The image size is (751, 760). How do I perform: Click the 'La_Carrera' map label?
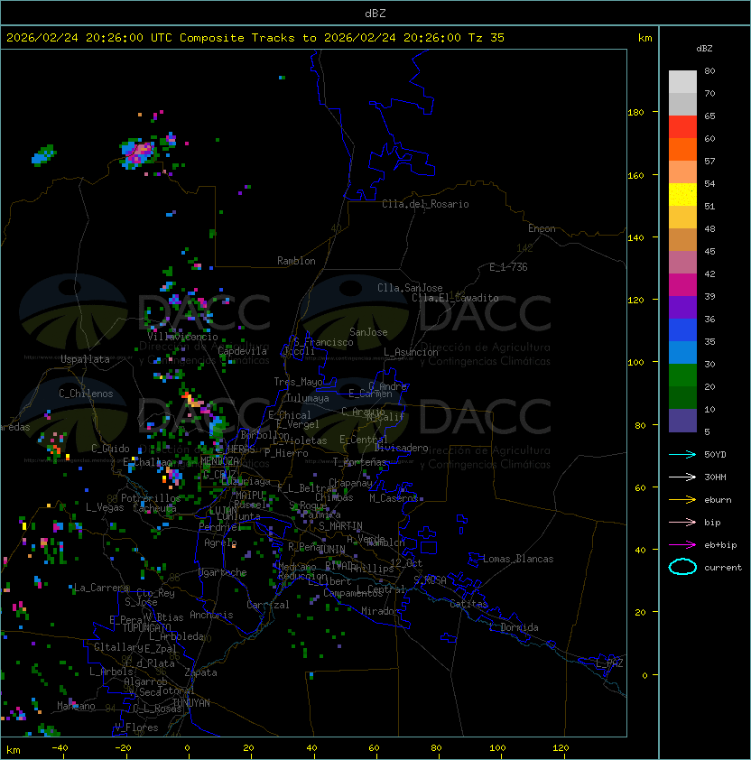[x=101, y=588]
